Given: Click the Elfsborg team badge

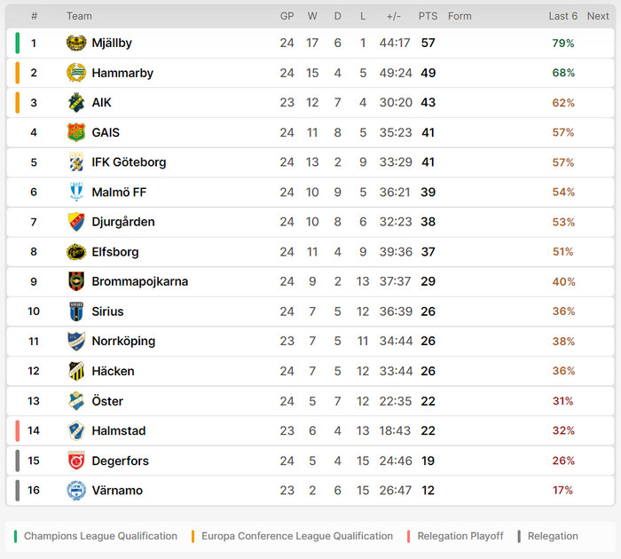Looking at the screenshot, I should tap(76, 252).
